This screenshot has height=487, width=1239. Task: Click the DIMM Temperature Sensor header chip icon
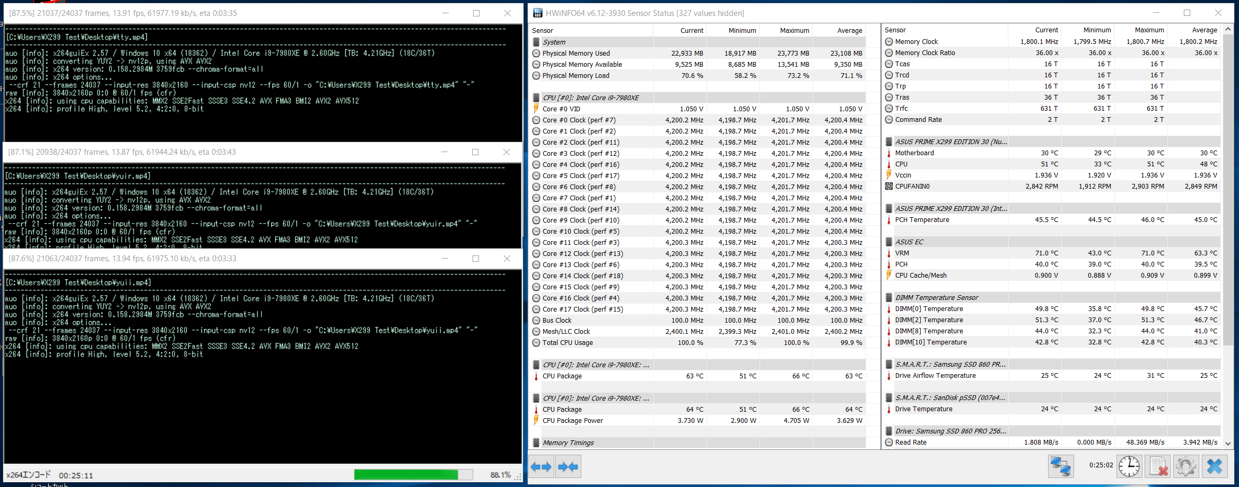point(889,297)
